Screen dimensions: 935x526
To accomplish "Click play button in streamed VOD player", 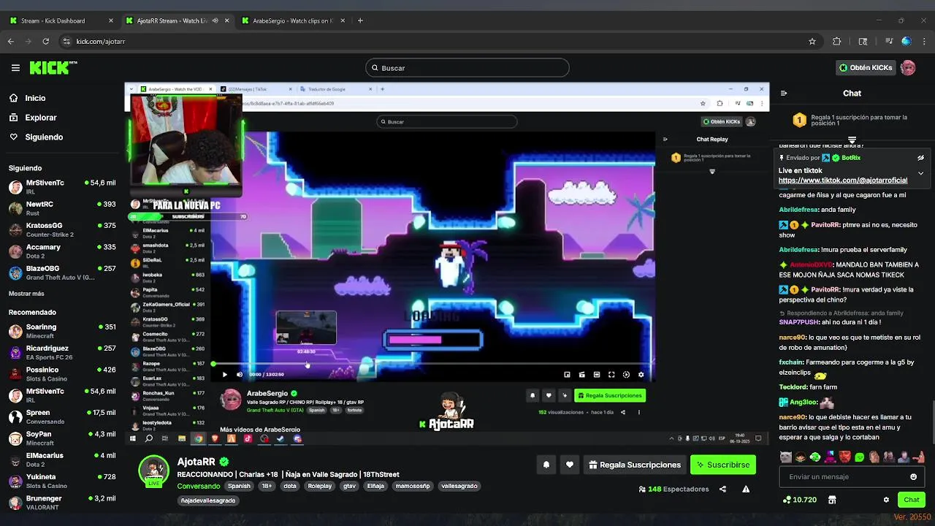I will pyautogui.click(x=224, y=375).
